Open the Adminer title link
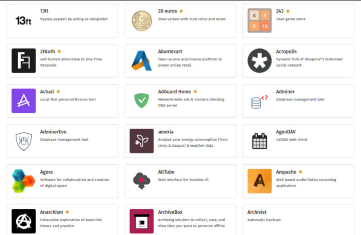Viewport: 361px width, 235px height. 285,92
